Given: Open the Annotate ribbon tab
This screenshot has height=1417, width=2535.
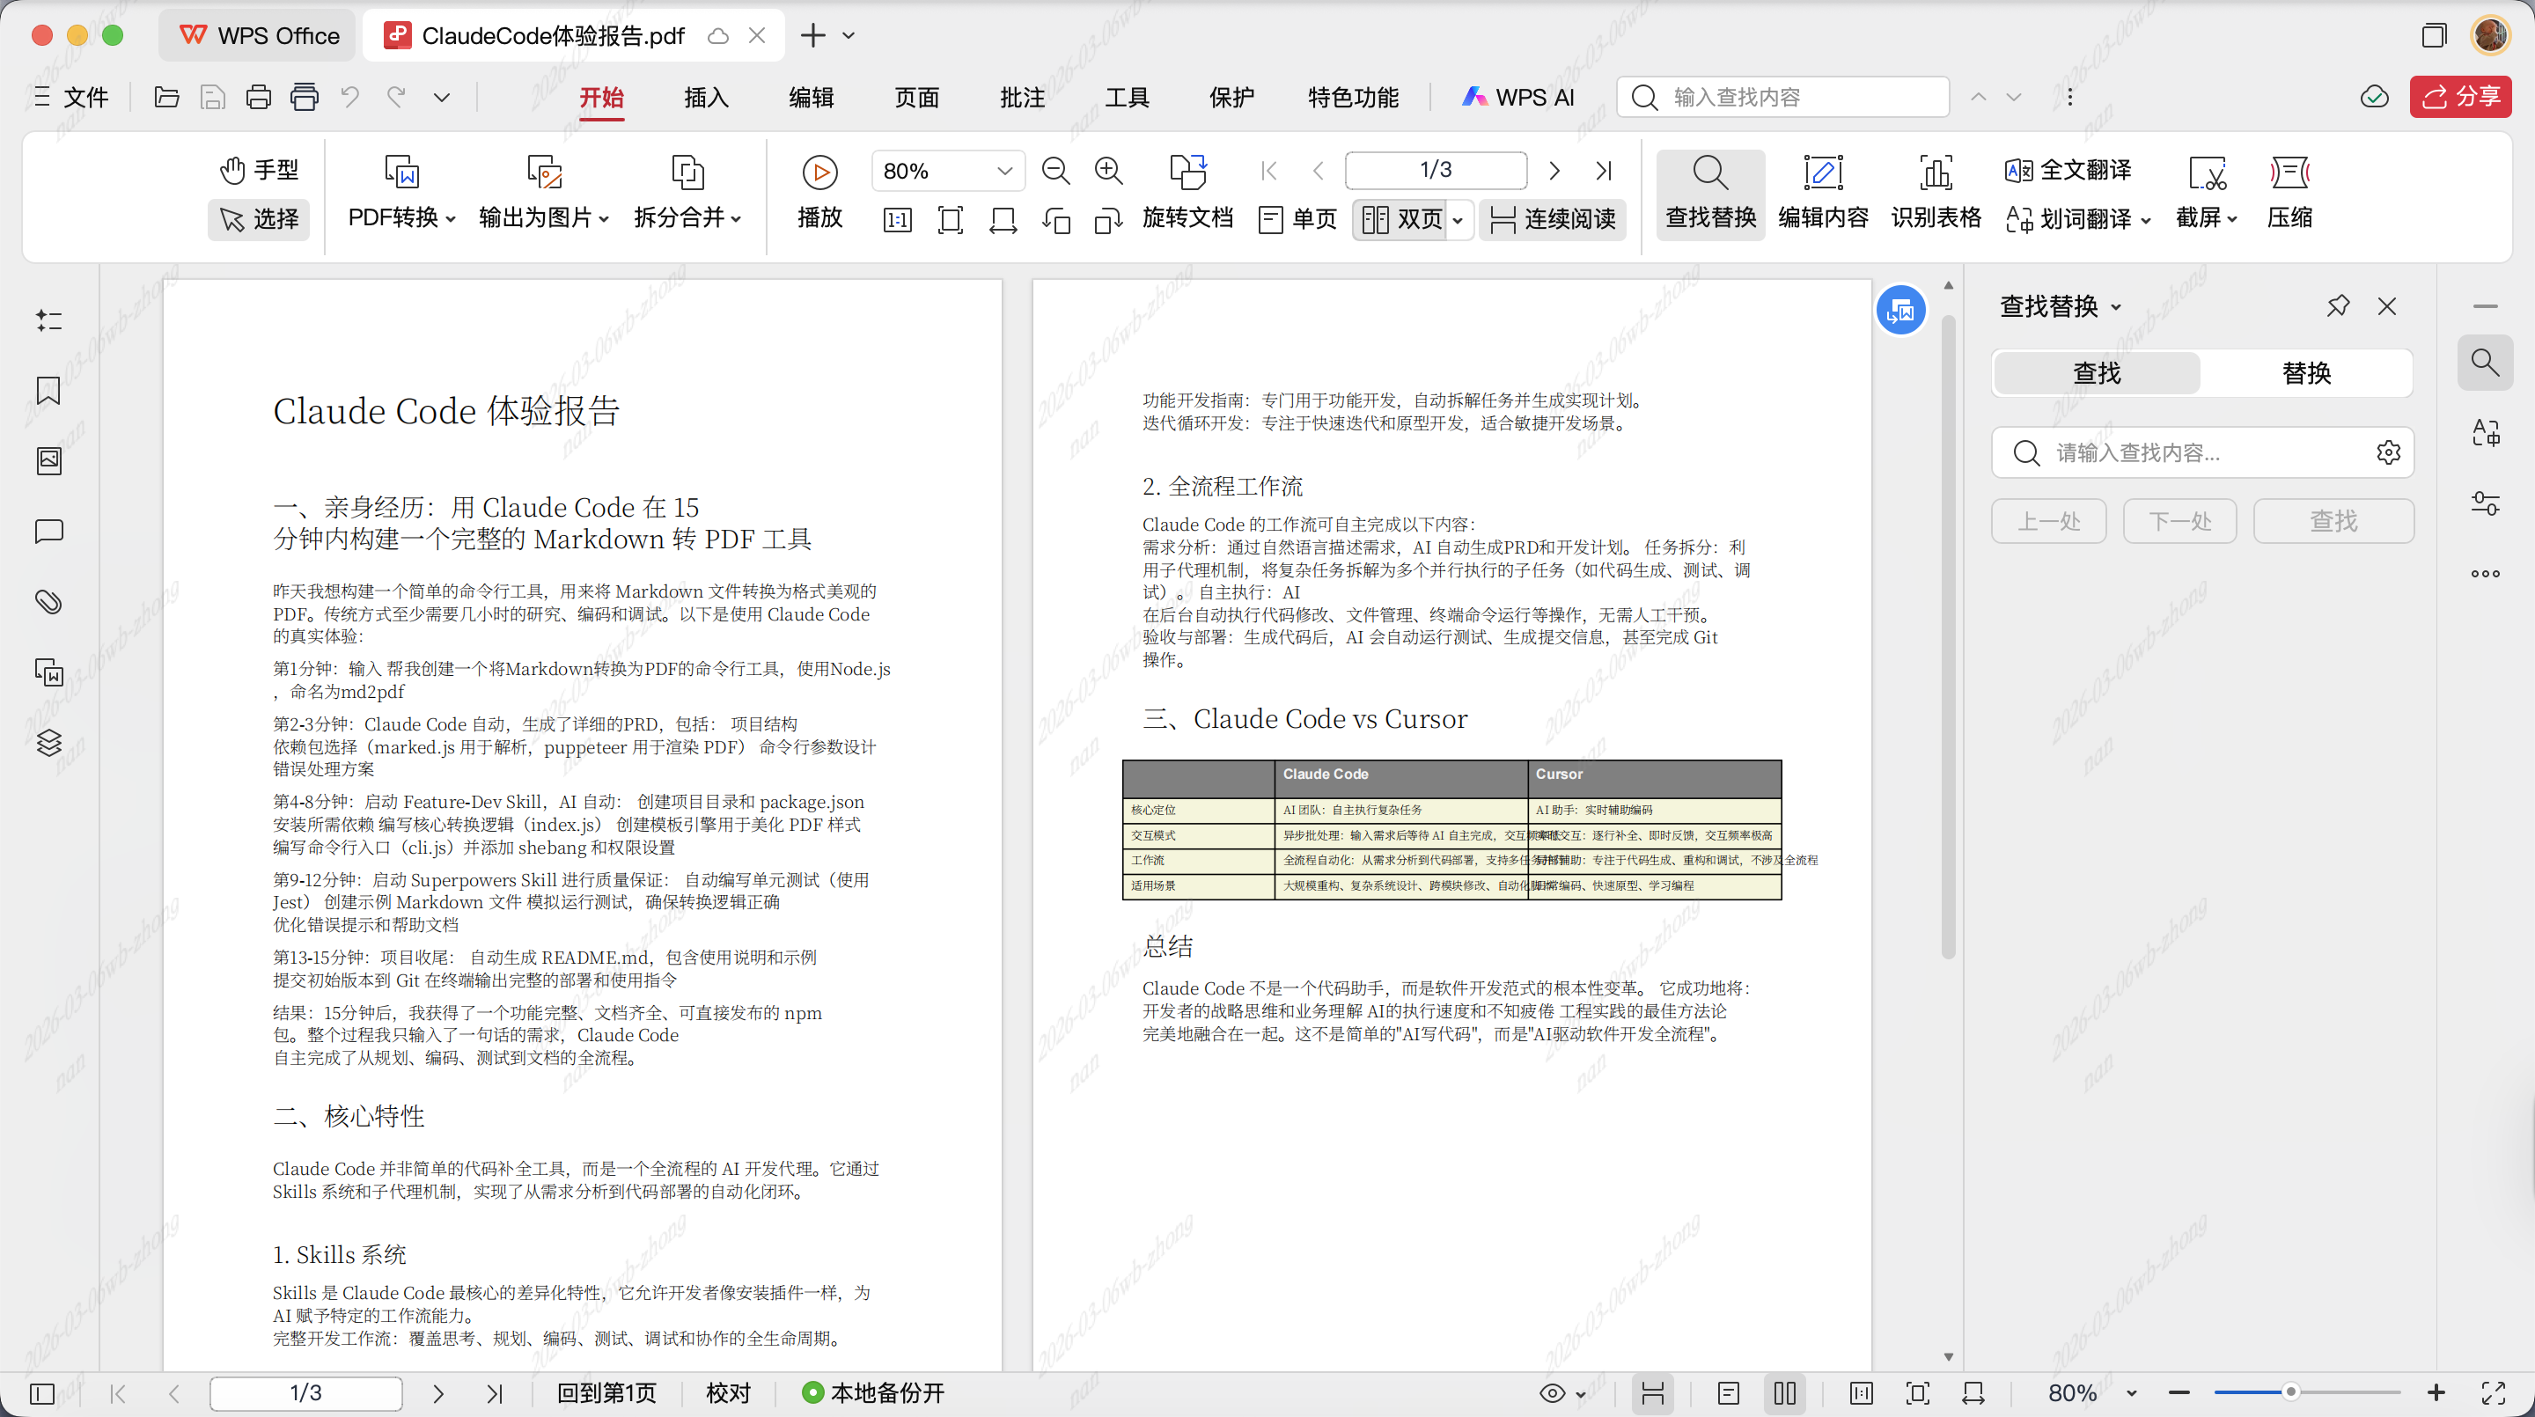Looking at the screenshot, I should [x=1021, y=98].
